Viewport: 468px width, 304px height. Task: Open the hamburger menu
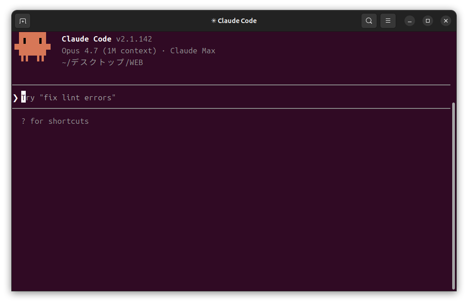pos(388,21)
